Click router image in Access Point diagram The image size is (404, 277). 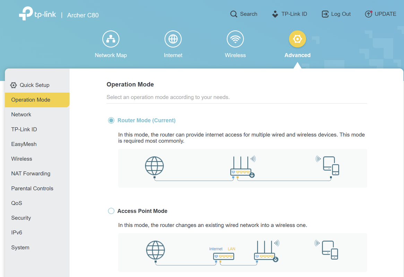[x=267, y=251]
